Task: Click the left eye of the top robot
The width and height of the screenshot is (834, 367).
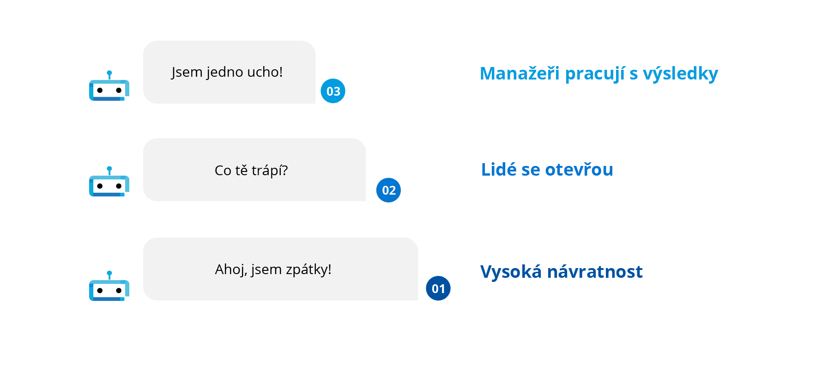Action: (100, 91)
